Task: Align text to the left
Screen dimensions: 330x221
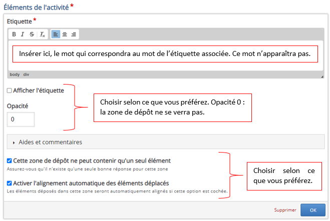Action: pyautogui.click(x=56, y=34)
